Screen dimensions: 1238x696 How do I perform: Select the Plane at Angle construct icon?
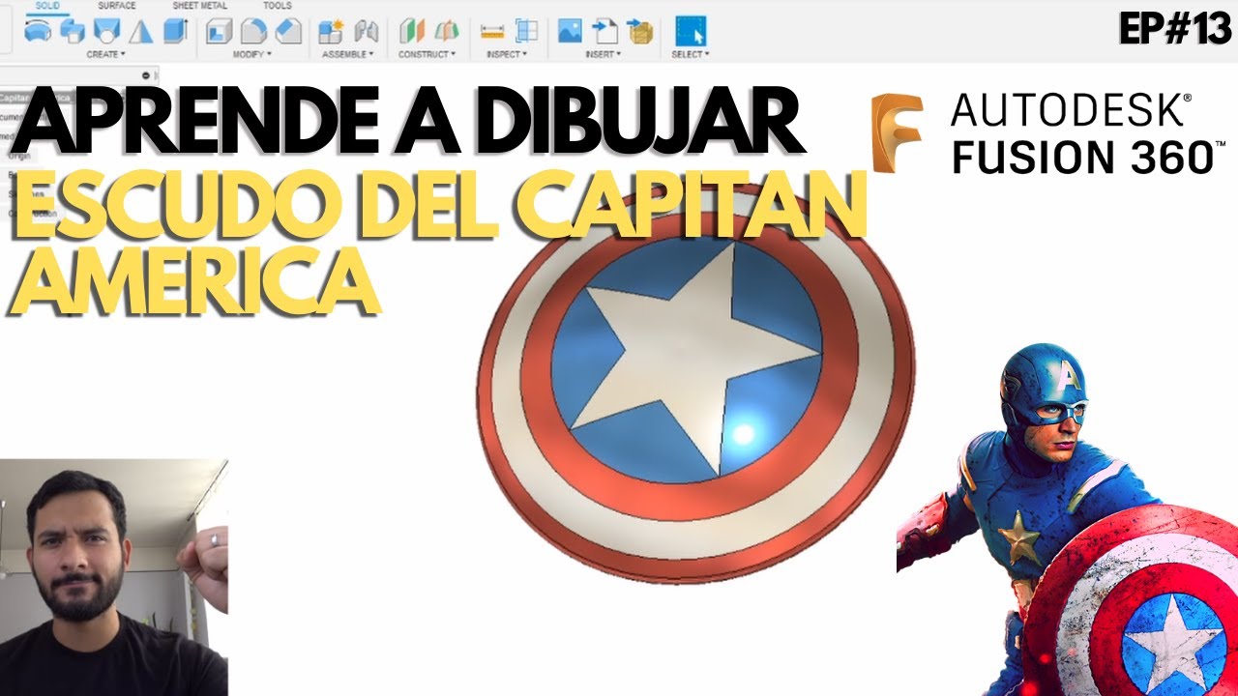pyautogui.click(x=446, y=32)
